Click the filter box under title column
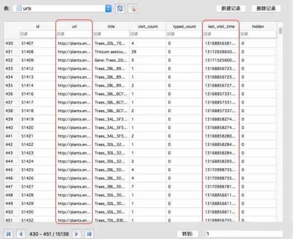 (110, 34)
